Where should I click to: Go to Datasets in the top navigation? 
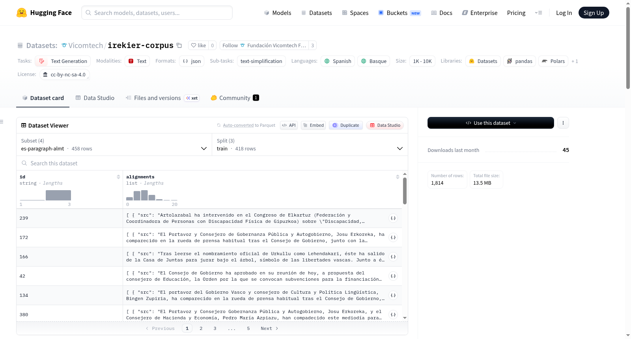[x=316, y=13]
